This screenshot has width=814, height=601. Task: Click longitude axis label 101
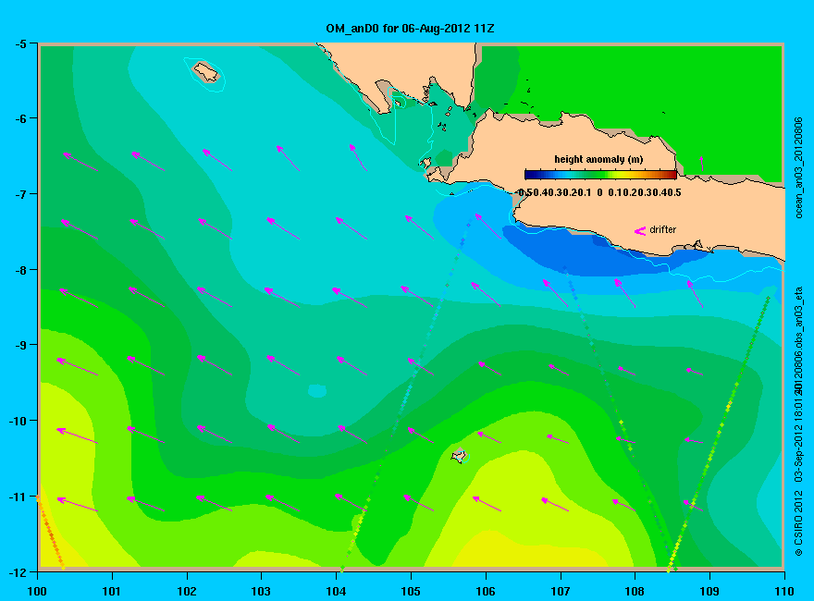112,591
